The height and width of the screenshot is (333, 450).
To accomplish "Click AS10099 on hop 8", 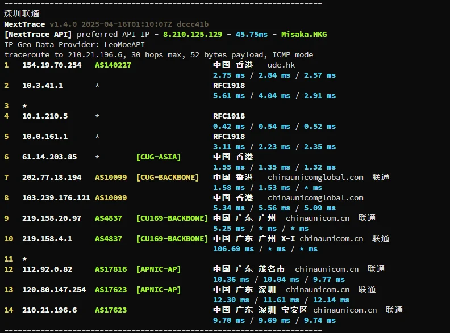I will (x=110, y=198).
